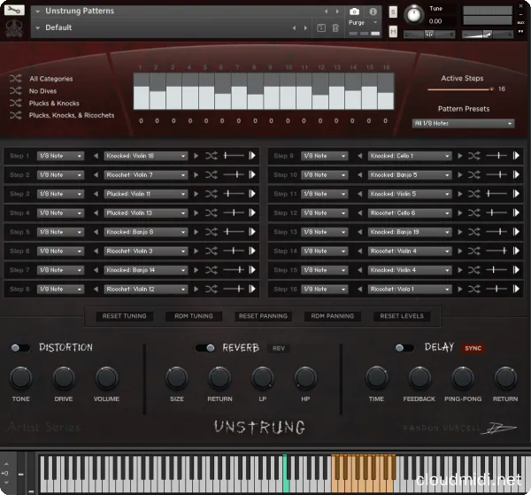Open the Pattern Presets dropdown

click(x=463, y=123)
